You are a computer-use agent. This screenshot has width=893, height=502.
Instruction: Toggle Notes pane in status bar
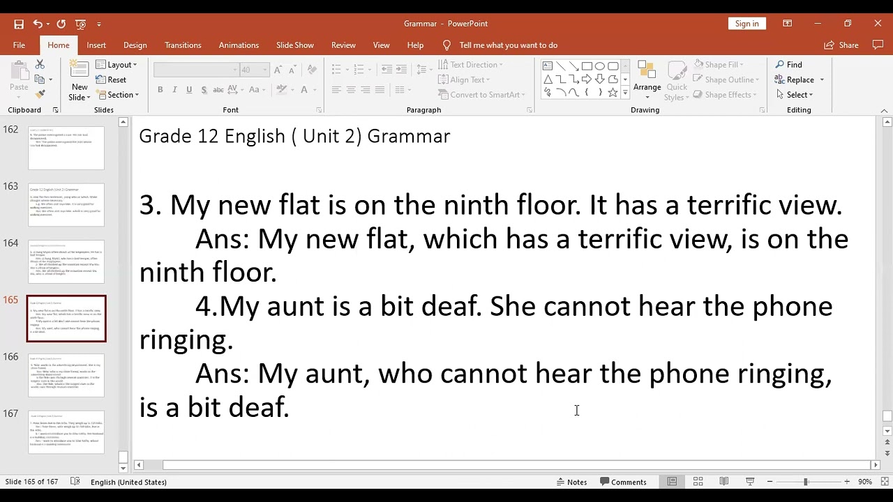571,482
